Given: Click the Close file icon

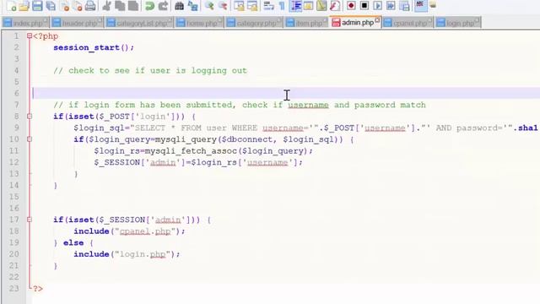Looking at the screenshot, I should [x=64, y=6].
